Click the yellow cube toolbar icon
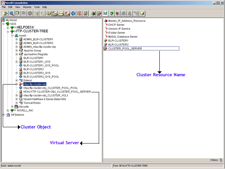Screen dimensions: 225x169 pyautogui.click(x=142, y=14)
